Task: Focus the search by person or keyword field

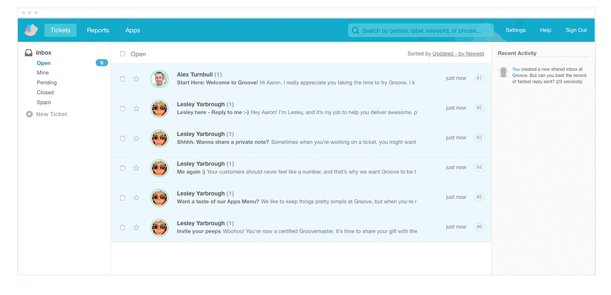Action: 421,30
